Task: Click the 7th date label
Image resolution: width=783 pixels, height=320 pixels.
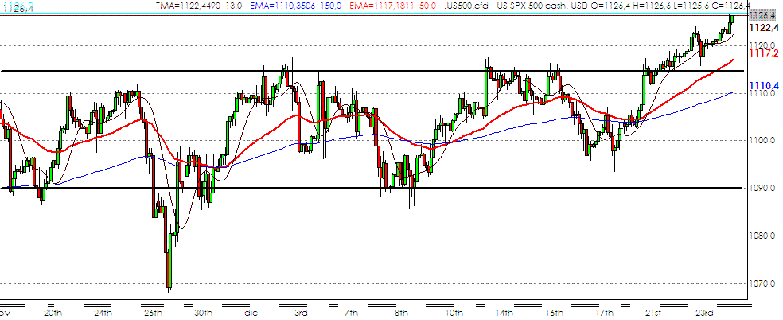Action: pos(352,314)
